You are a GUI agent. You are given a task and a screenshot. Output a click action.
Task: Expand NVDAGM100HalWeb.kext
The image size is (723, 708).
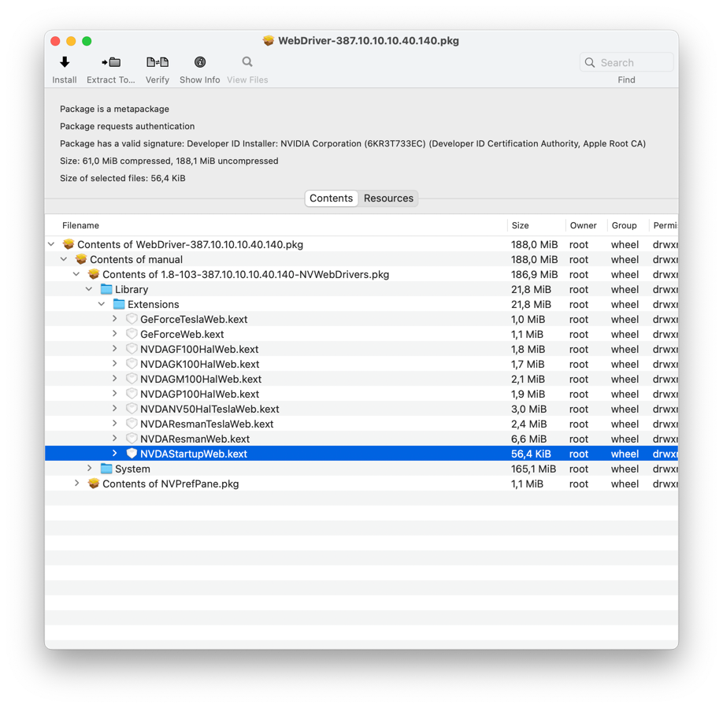tap(114, 379)
